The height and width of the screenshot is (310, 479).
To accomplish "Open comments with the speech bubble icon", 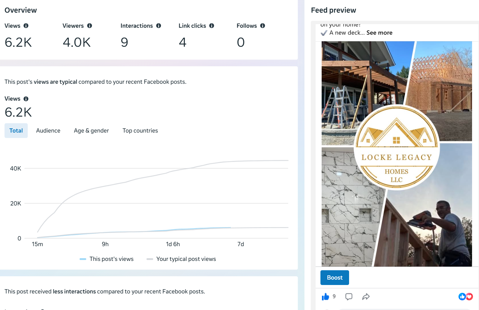I will click(x=349, y=297).
